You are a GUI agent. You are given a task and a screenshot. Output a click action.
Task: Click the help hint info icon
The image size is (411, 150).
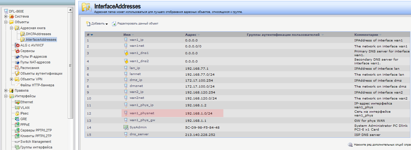pos(350,145)
